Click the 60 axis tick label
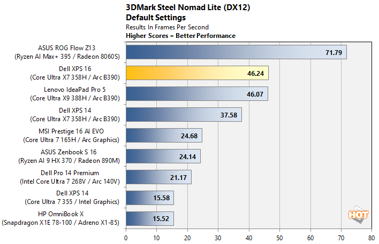This screenshot has width=379, height=244. [310, 238]
